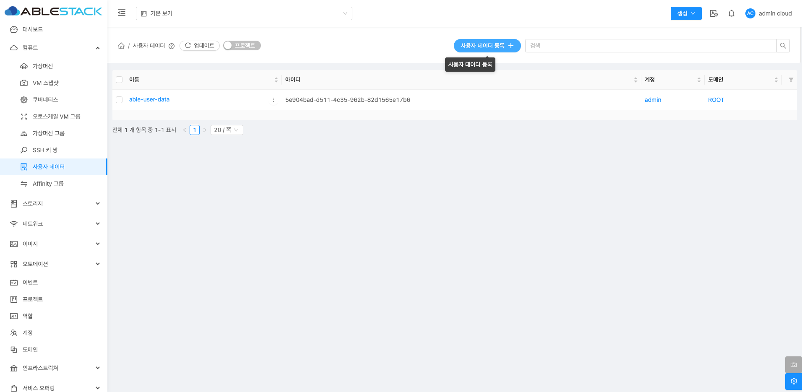Click the 사용자 데이터 등록 button
This screenshot has width=802, height=392.
click(487, 46)
